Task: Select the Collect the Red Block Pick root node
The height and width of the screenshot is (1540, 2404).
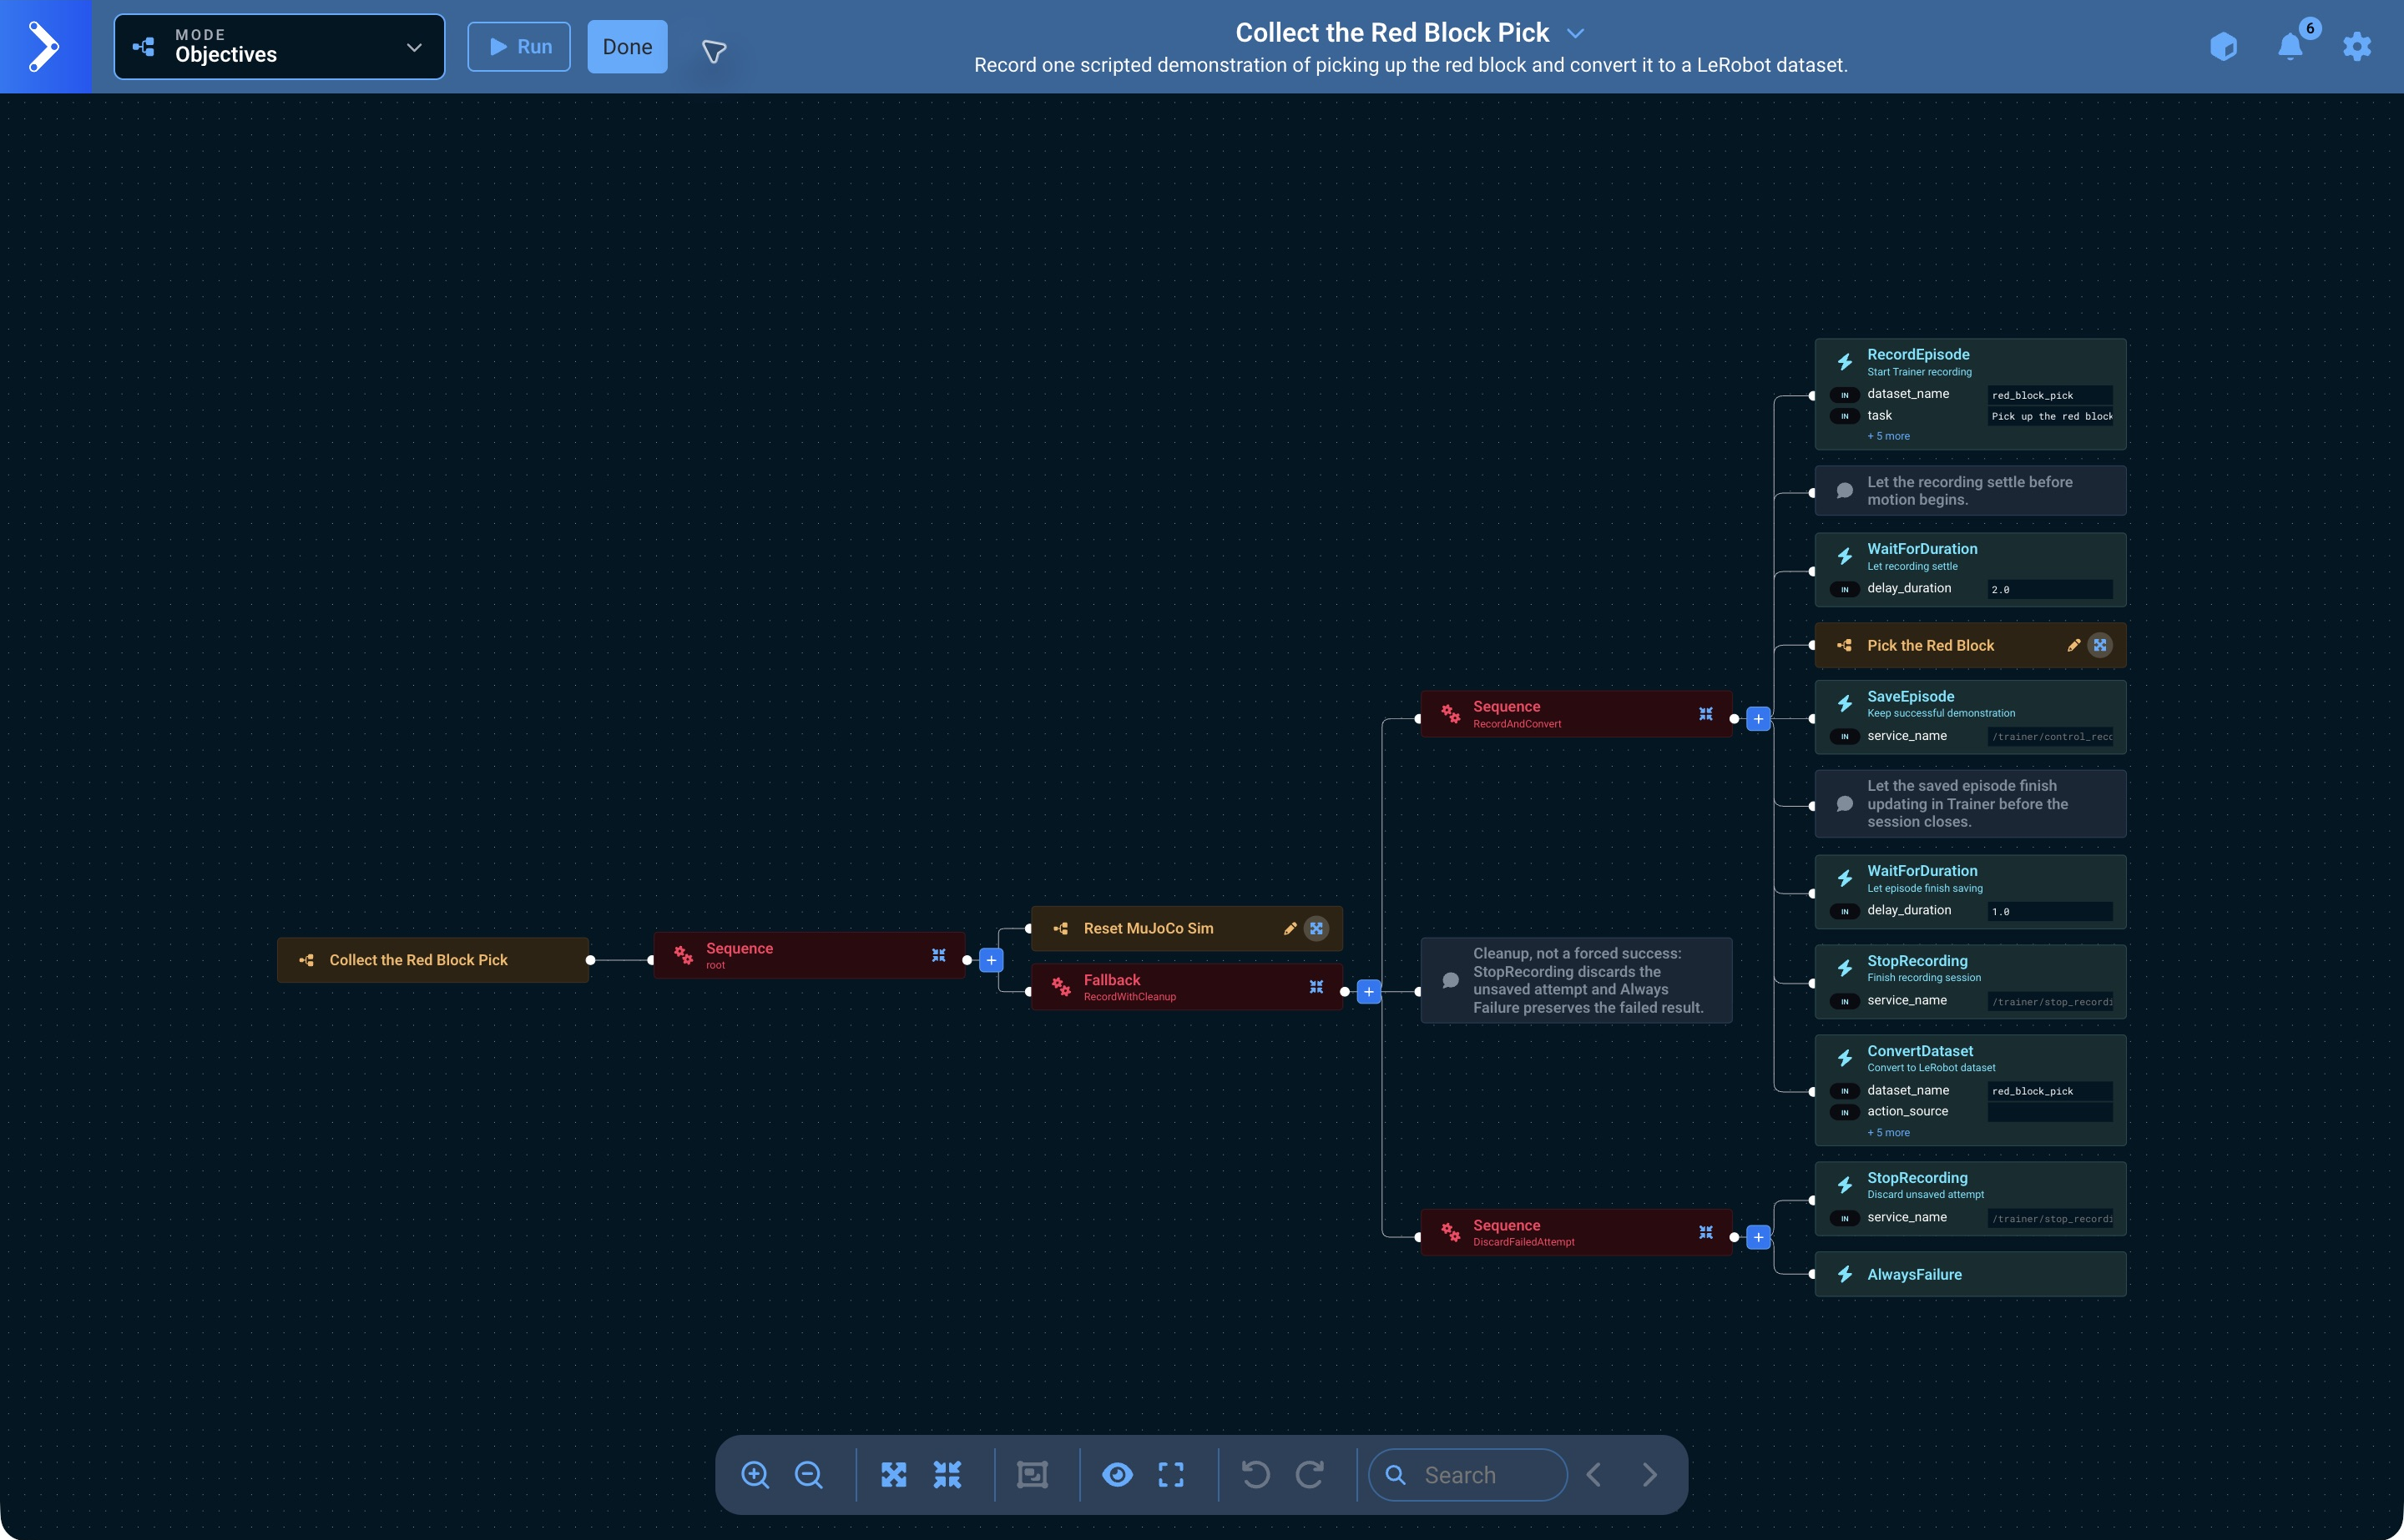Action: (x=433, y=961)
